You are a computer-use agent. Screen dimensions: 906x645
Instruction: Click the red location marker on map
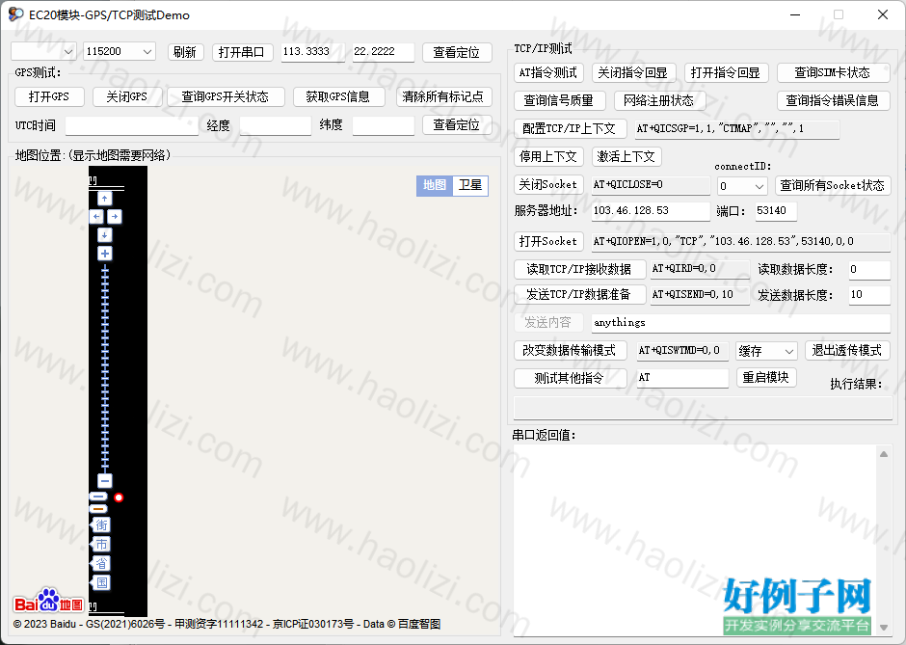(119, 497)
